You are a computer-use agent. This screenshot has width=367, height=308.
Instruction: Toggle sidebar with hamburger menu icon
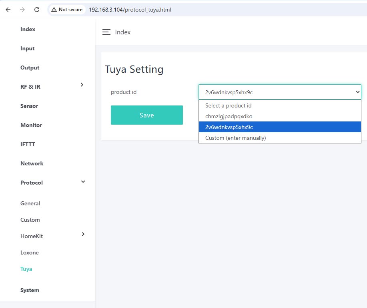tap(106, 32)
